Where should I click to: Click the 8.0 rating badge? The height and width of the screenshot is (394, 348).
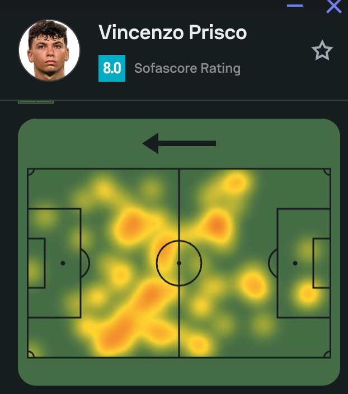[x=112, y=68]
